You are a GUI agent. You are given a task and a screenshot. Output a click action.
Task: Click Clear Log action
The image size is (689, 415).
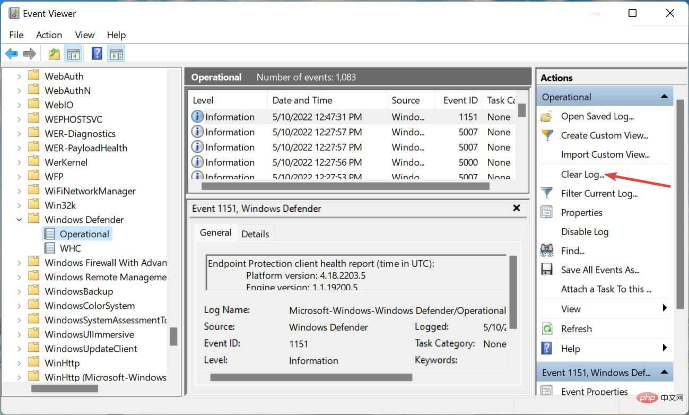coord(582,174)
